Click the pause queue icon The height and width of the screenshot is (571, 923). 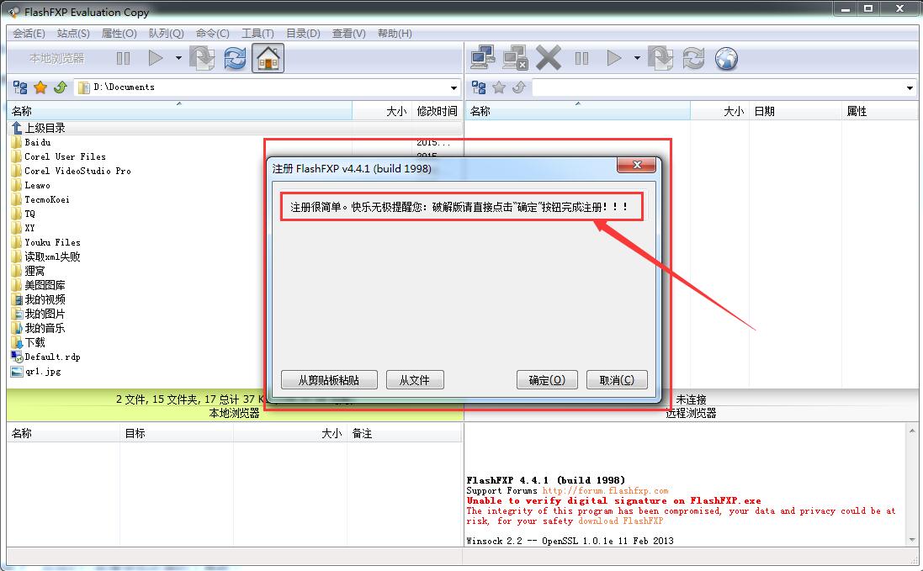point(123,58)
